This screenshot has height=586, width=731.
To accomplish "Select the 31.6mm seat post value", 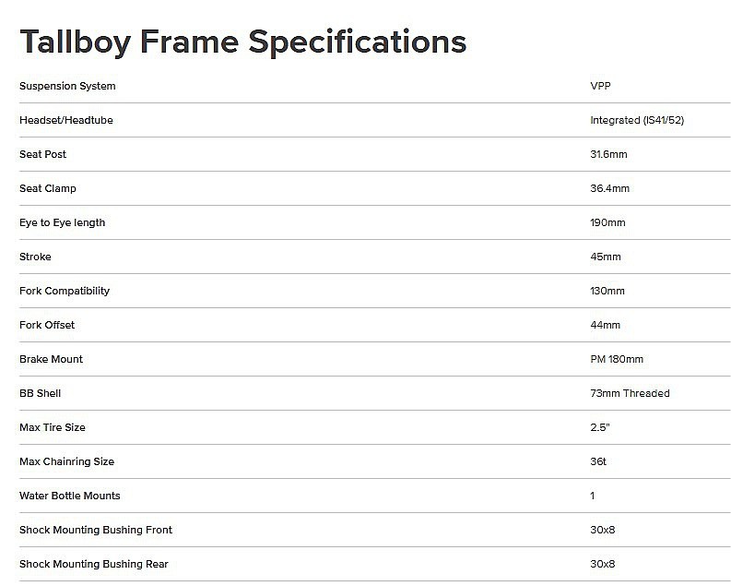I will coord(608,154).
